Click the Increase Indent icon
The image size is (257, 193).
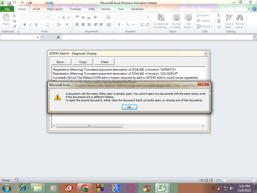pos(101,25)
